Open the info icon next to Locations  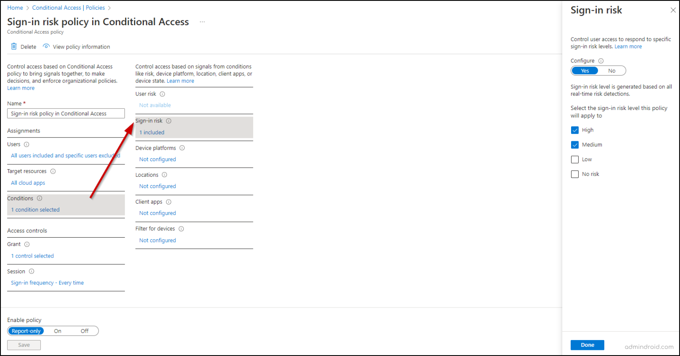[x=164, y=174]
